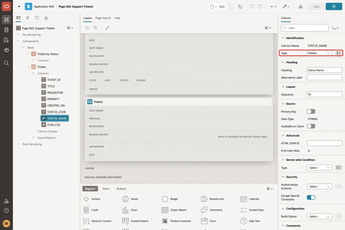Collapse the Tickets by Status node

click(x=28, y=54)
